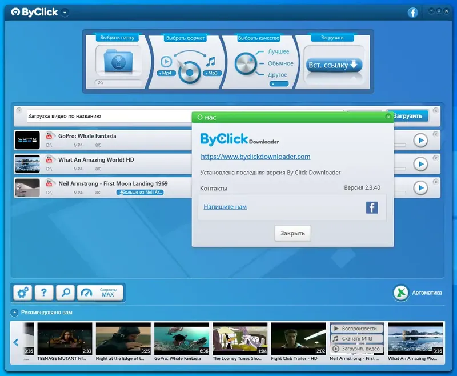Click the question mark help icon
457x376 pixels.
coord(43,292)
